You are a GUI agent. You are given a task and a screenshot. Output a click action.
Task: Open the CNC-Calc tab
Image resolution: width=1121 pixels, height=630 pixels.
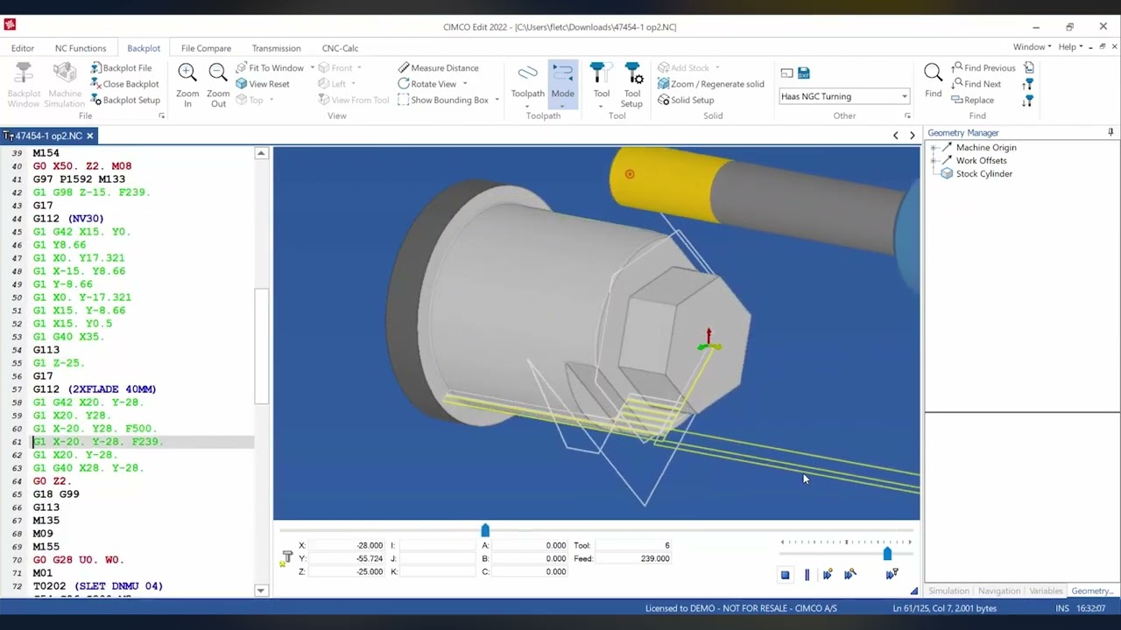(340, 48)
